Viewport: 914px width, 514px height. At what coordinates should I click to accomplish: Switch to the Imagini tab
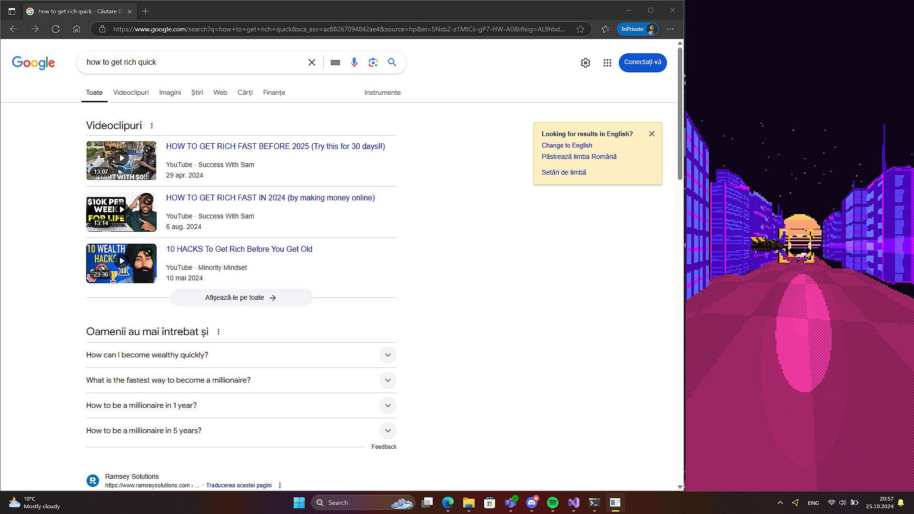(x=170, y=92)
